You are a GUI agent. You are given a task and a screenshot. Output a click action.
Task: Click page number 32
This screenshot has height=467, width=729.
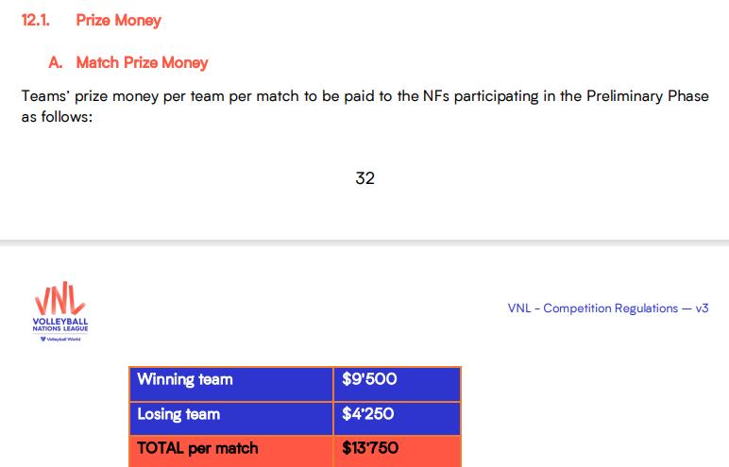click(x=364, y=178)
